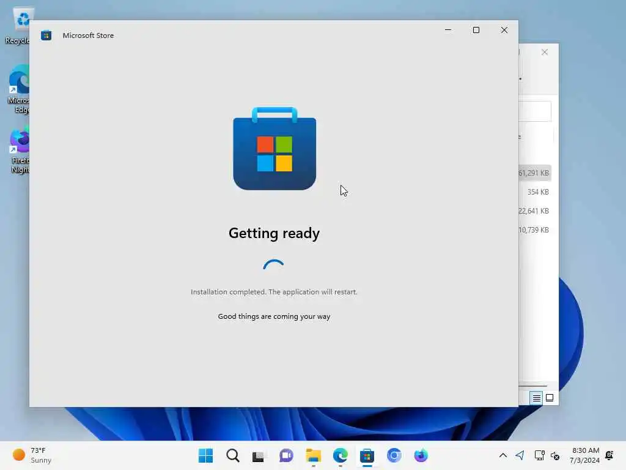Image resolution: width=626 pixels, height=470 pixels.
Task: Select the 10,739 KB row in background window
Action: [x=535, y=230]
